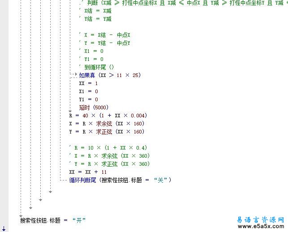Click the commented ' X = R × 求余弦 (XX × 360) line

[x=109, y=156]
